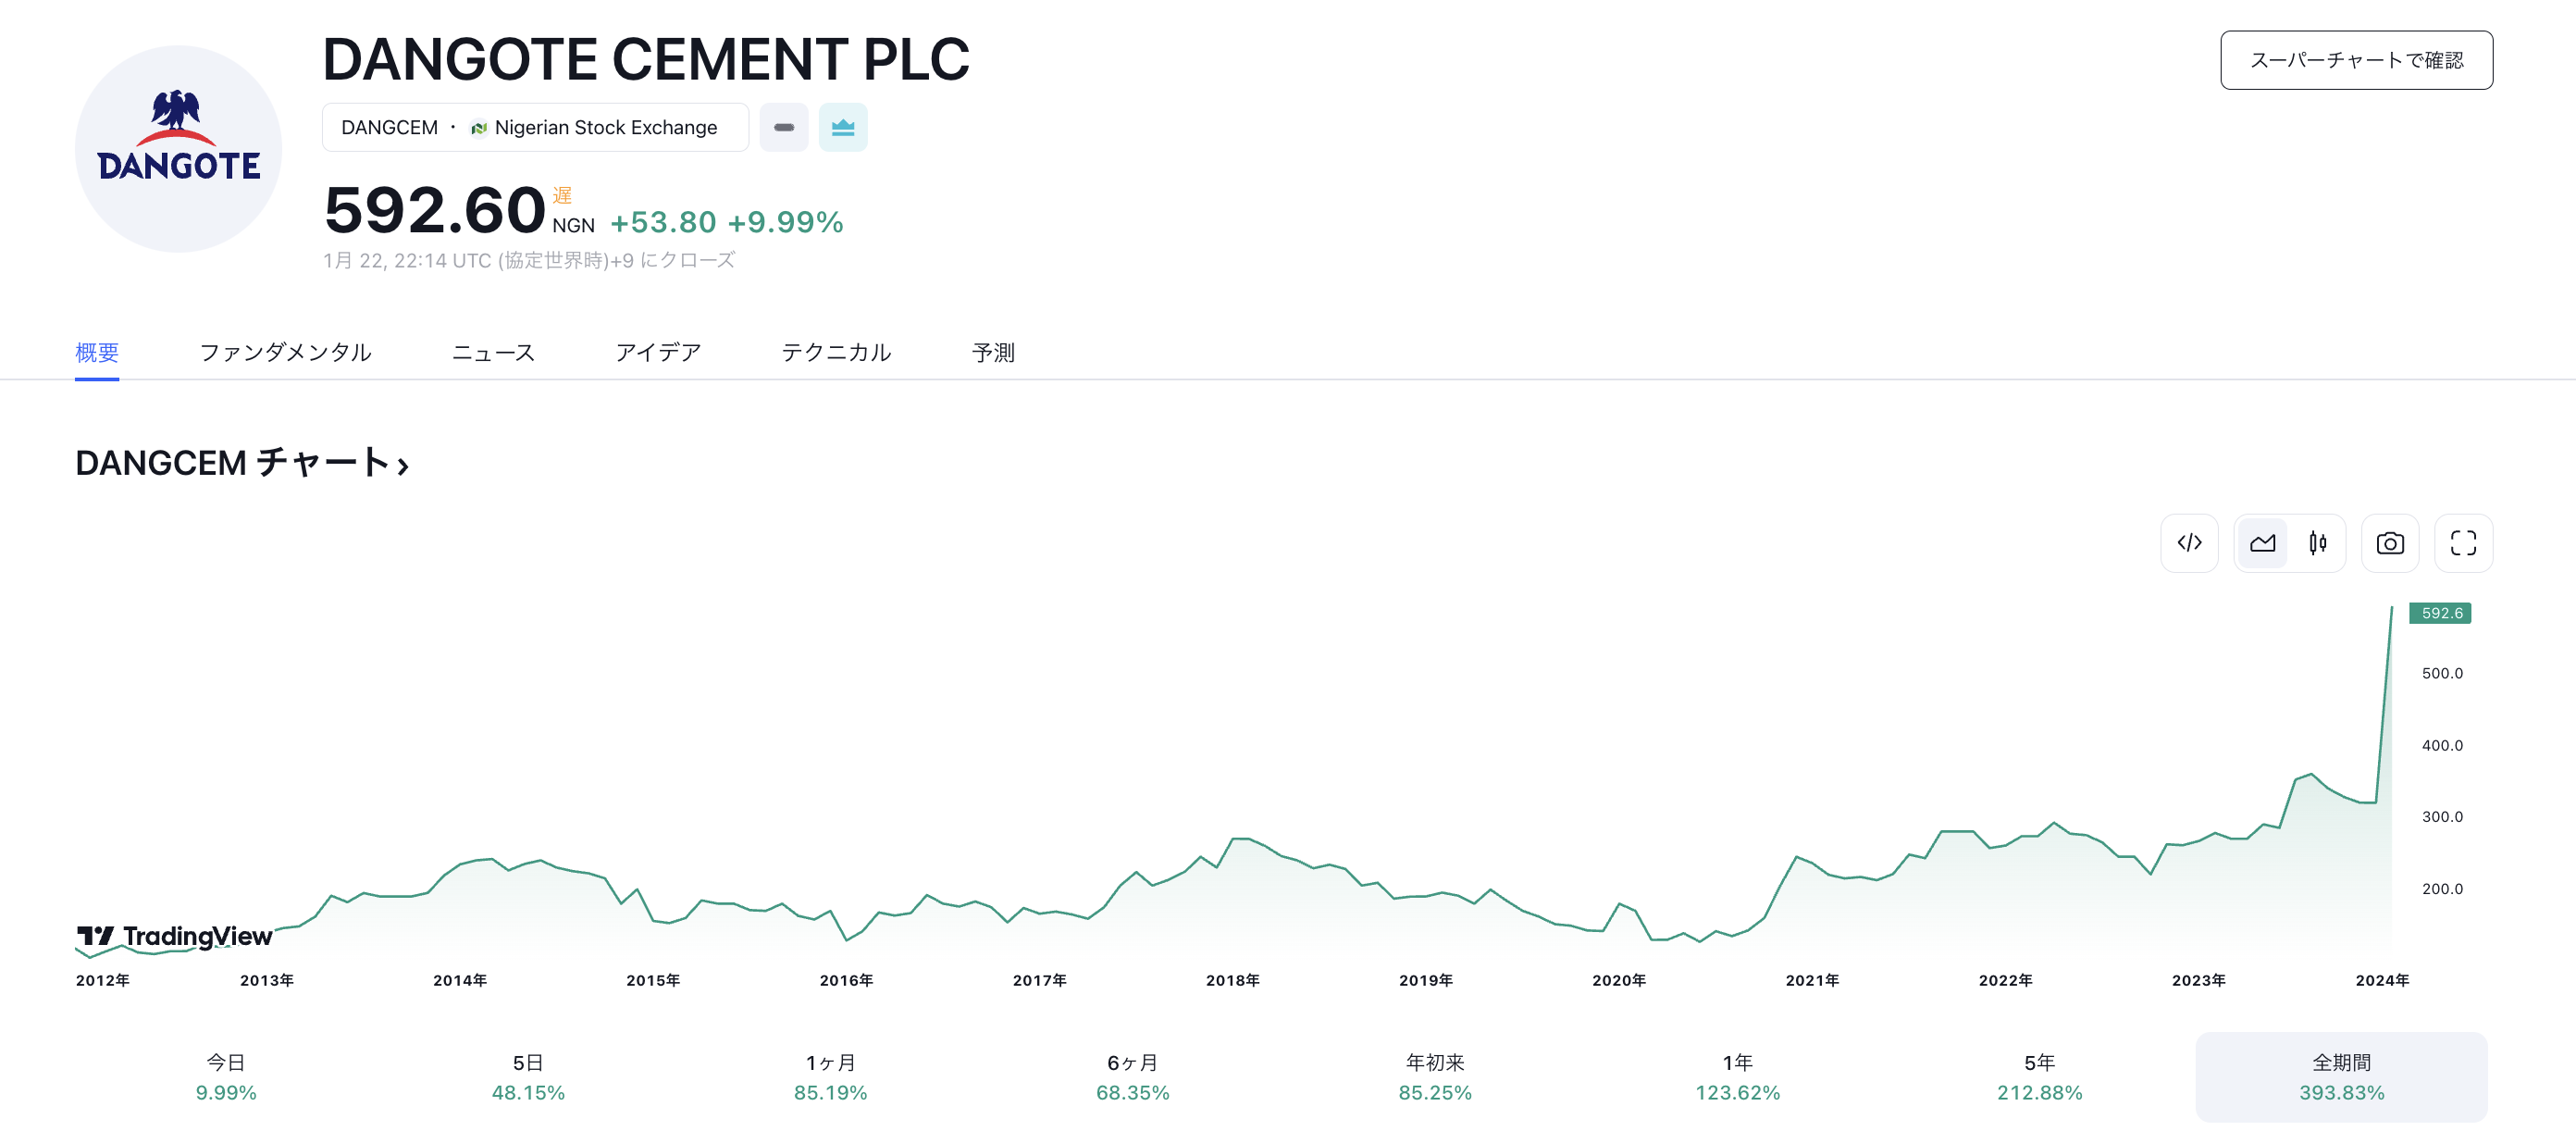The image size is (2576, 1131).
Task: Switch to candlestick chart type
Action: [x=2317, y=543]
